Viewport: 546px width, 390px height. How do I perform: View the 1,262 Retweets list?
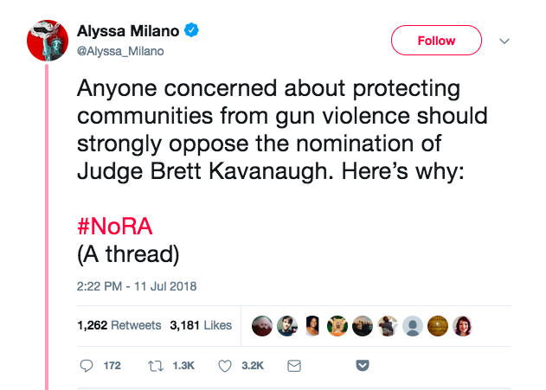(119, 325)
